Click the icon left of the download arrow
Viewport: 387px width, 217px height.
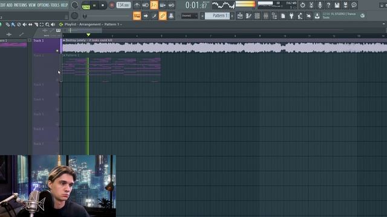pos(308,16)
